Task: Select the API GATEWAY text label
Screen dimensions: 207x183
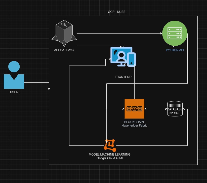Action: 64,50
